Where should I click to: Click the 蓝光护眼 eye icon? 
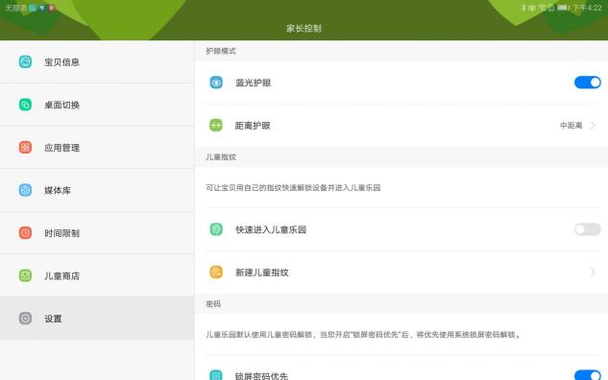coord(216,83)
